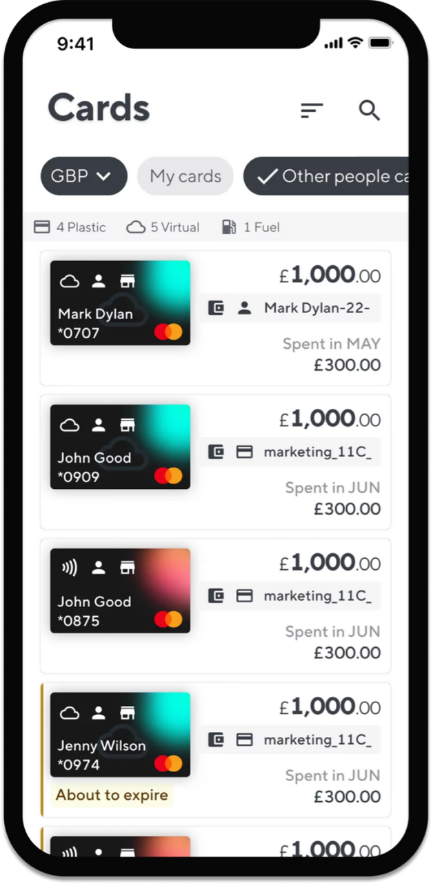The width and height of the screenshot is (431, 884).
Task: Click the plastic card icon in filter bar
Action: tap(41, 227)
